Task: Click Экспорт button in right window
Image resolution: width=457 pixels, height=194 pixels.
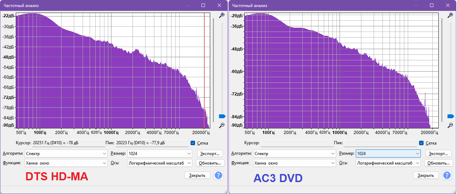Action: 439,154
